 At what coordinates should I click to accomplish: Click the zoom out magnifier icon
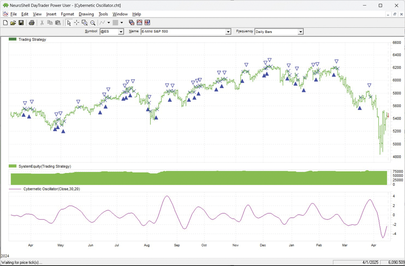pos(93,23)
